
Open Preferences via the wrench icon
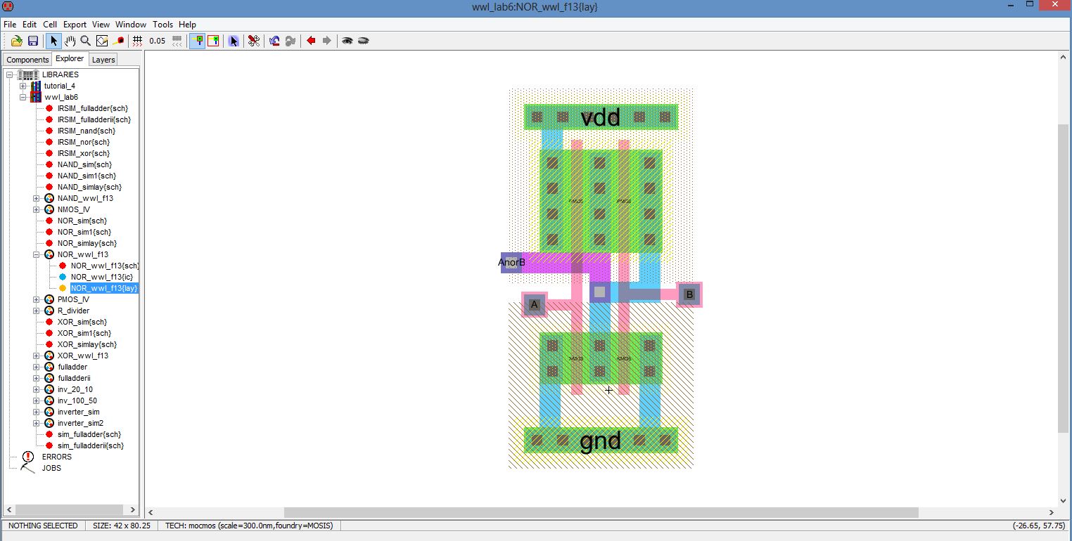[x=254, y=41]
